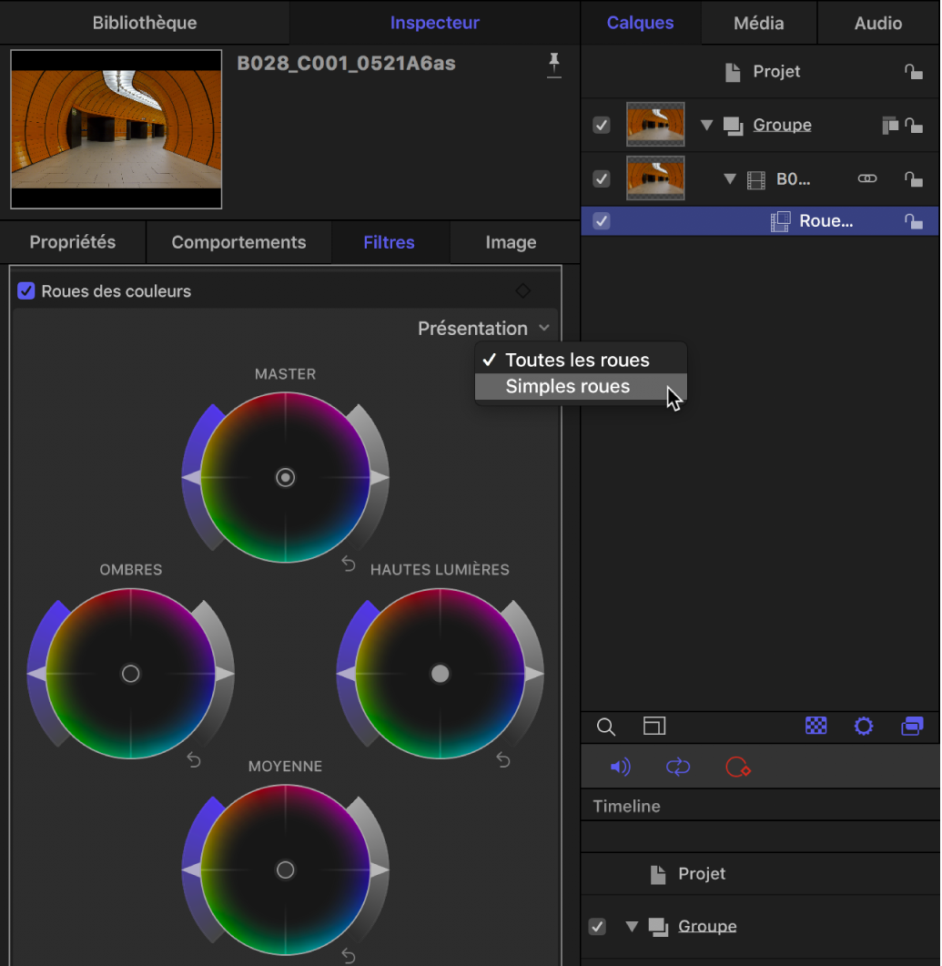Click the loop playback icon
Image resolution: width=942 pixels, height=966 pixels.
point(678,768)
